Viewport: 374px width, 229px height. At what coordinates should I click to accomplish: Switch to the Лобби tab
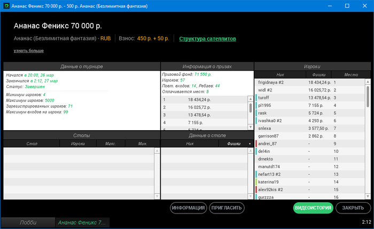(28, 223)
